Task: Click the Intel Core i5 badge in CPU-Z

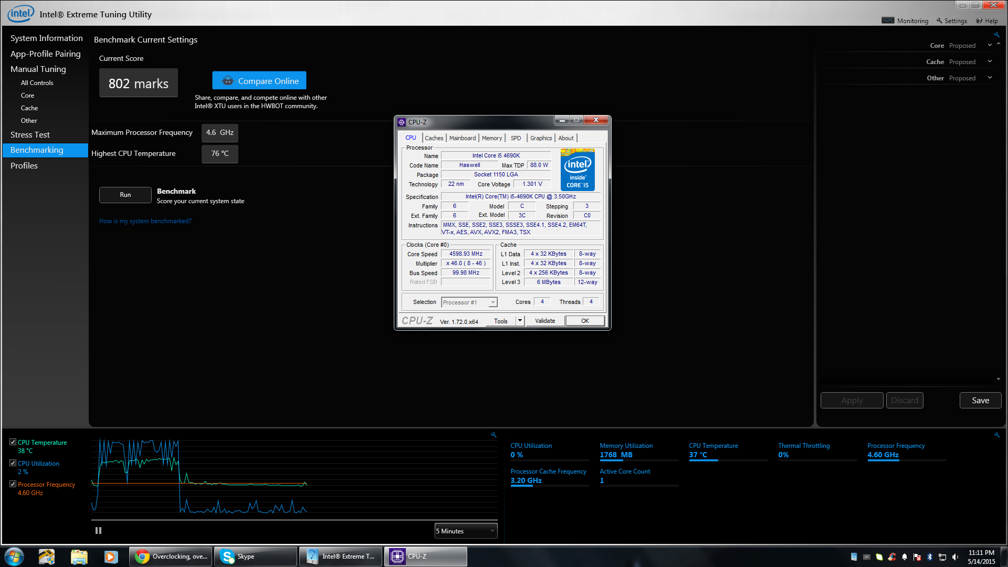Action: pos(577,170)
